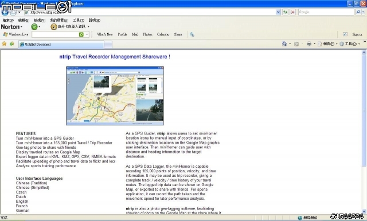Click 'Analyze sports training performance' text
367x221 pixels.
46,166
